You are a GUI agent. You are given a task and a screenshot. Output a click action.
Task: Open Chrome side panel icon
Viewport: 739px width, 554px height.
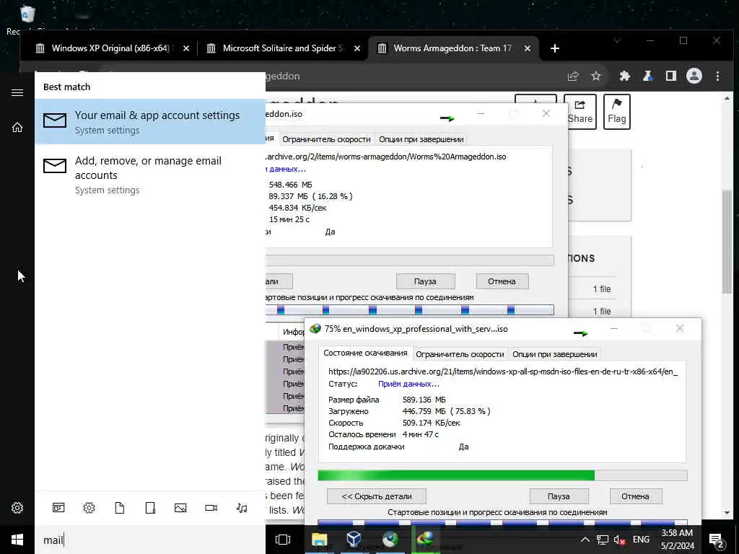click(671, 76)
